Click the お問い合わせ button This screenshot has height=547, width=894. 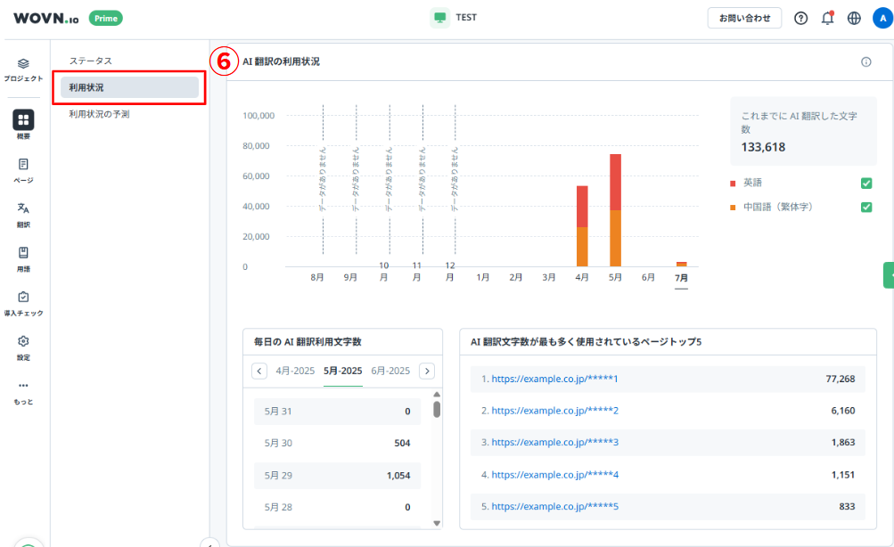[x=744, y=18]
